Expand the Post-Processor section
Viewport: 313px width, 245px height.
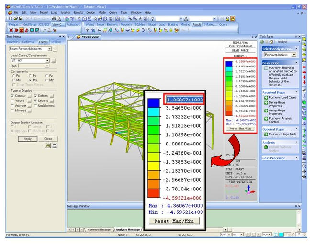point(296,158)
